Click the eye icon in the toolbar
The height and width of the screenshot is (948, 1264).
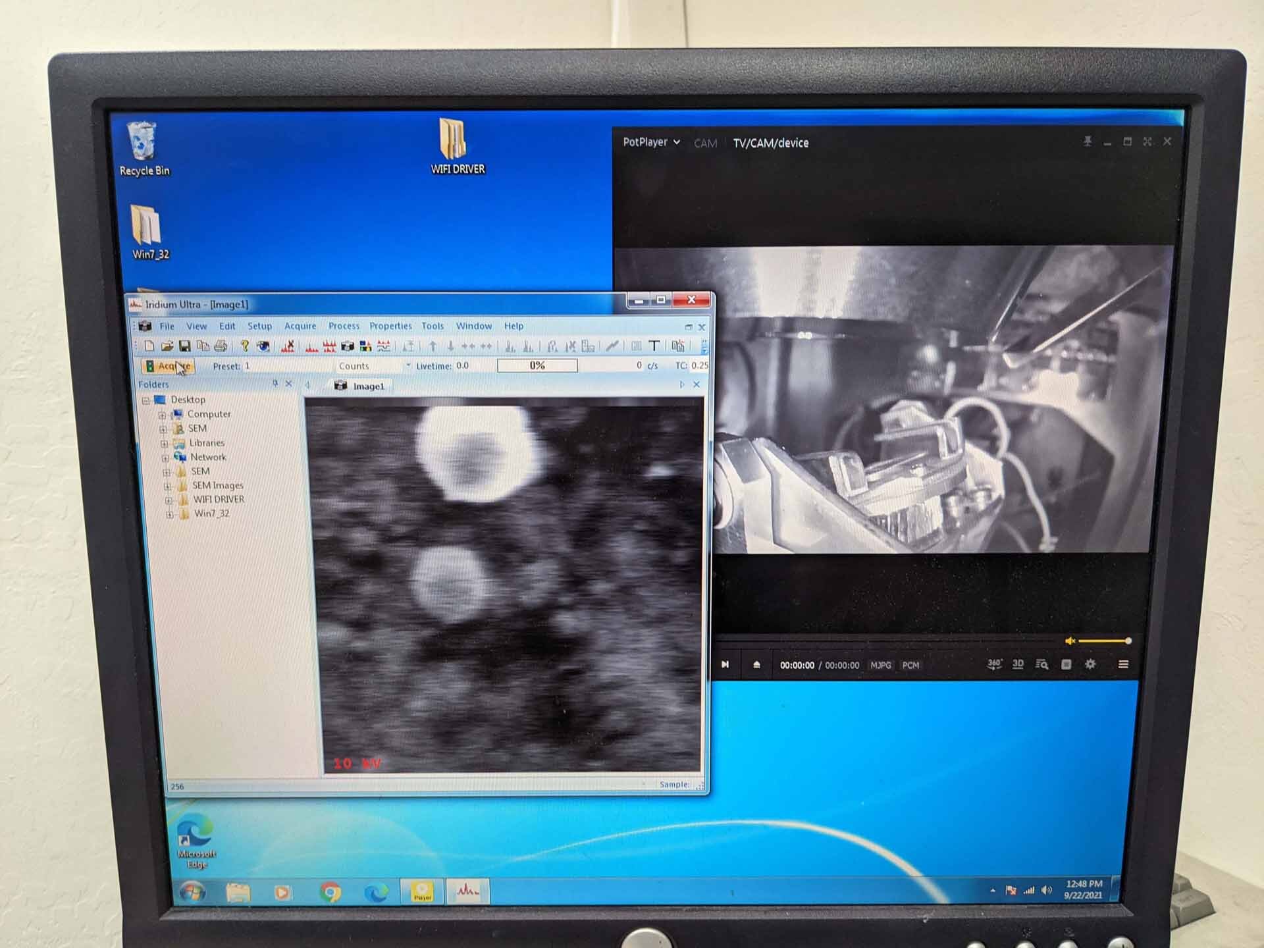tap(263, 346)
